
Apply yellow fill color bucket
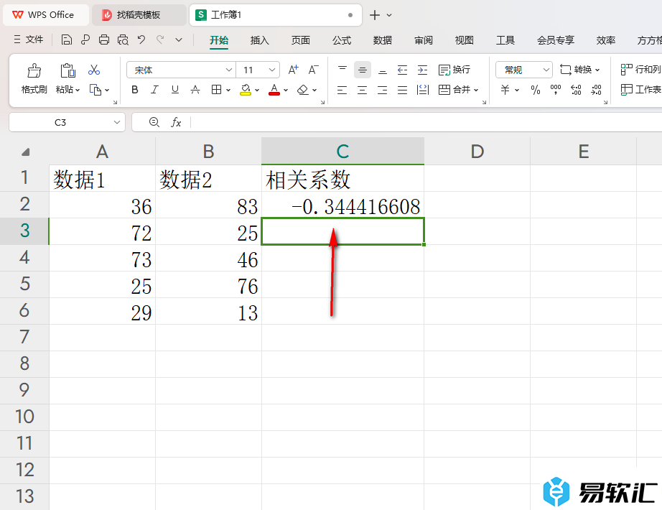click(246, 90)
